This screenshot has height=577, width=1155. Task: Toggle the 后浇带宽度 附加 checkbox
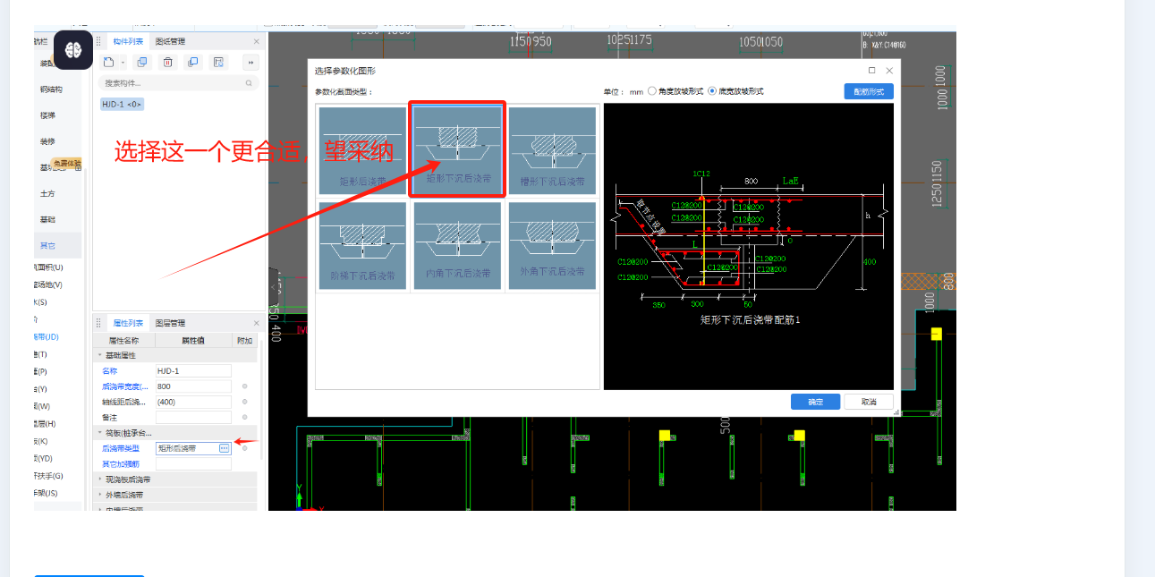pyautogui.click(x=244, y=386)
